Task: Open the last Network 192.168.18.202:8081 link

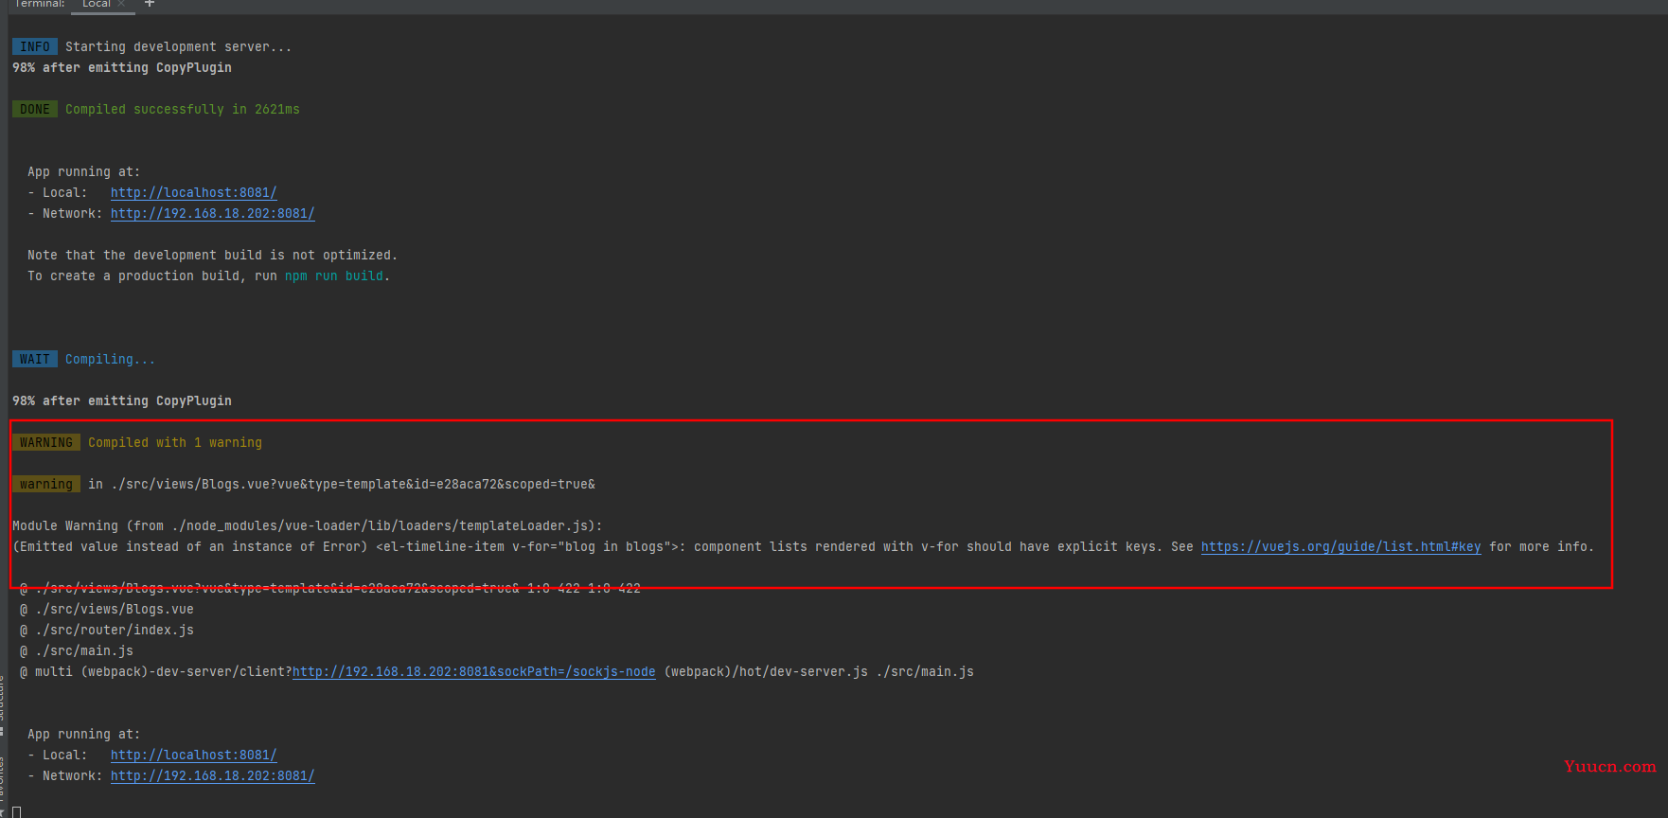Action: coord(212,775)
